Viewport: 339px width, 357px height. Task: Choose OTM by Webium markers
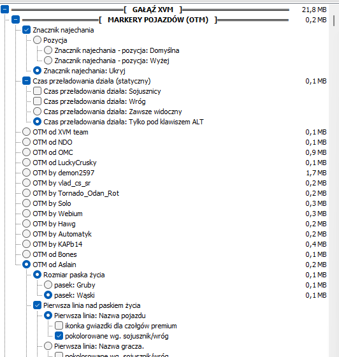pyautogui.click(x=26, y=214)
